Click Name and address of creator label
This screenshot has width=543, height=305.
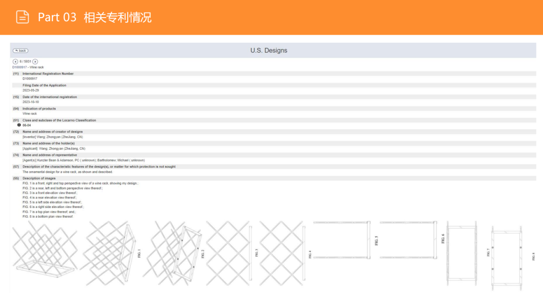point(53,132)
